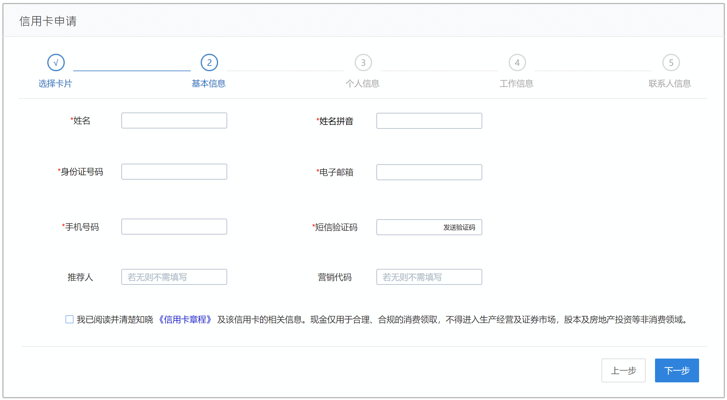This screenshot has height=400, width=727.
Task: Focus the 营销代码 input field
Action: pyautogui.click(x=429, y=277)
